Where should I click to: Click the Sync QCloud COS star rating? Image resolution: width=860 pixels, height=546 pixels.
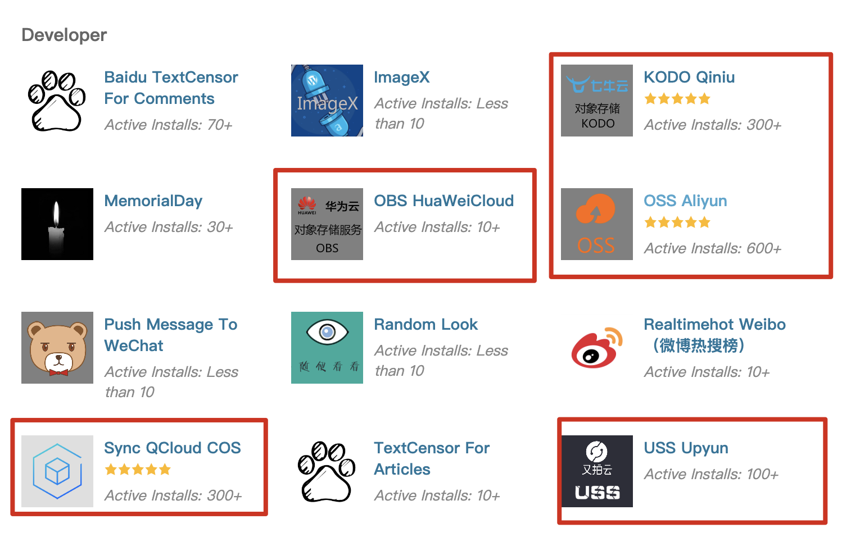click(x=137, y=470)
